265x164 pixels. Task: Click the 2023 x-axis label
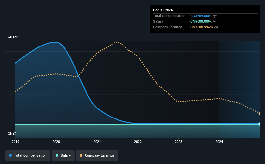pyautogui.click(x=178, y=142)
